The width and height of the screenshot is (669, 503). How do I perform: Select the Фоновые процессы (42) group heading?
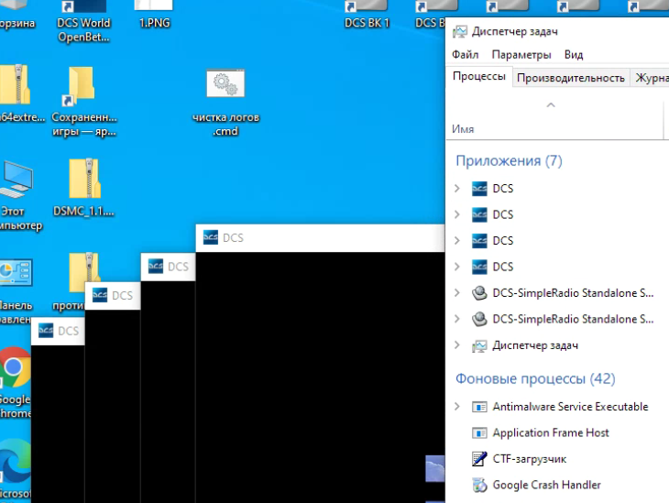(x=535, y=378)
